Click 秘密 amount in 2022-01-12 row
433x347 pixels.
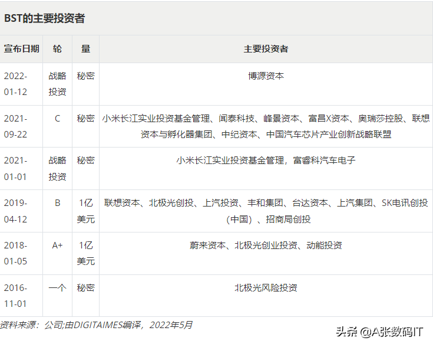(85, 76)
